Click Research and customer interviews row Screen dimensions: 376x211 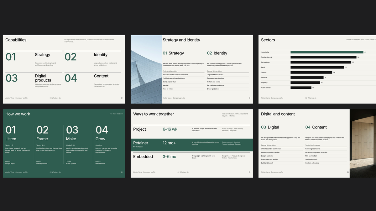[184, 75]
